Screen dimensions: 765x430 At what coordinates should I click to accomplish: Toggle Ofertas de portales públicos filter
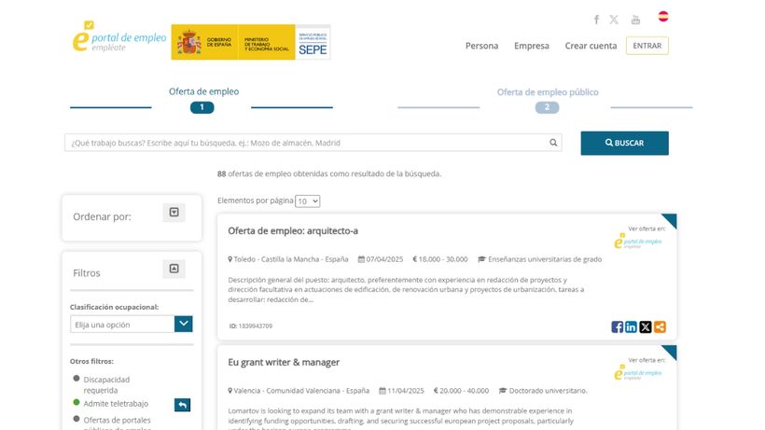(x=76, y=420)
